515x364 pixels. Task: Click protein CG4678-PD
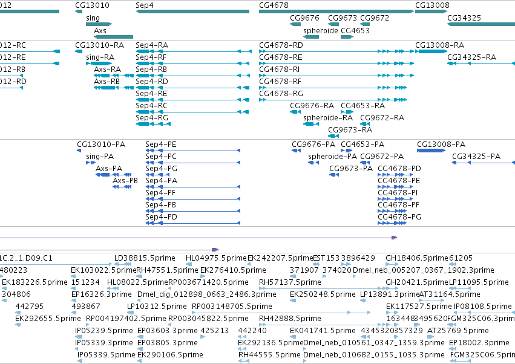tap(395, 175)
